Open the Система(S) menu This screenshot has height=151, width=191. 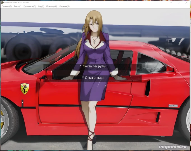pyautogui.click(x=7, y=6)
